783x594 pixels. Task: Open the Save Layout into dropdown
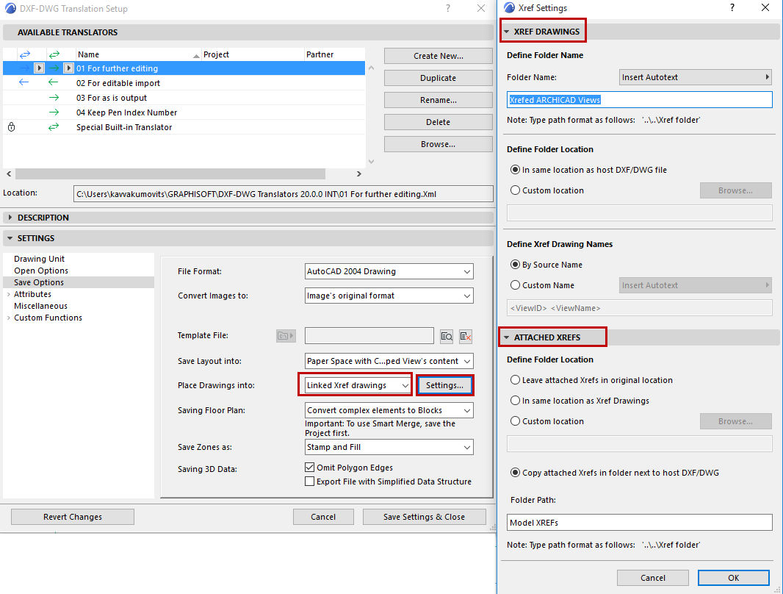(x=389, y=361)
